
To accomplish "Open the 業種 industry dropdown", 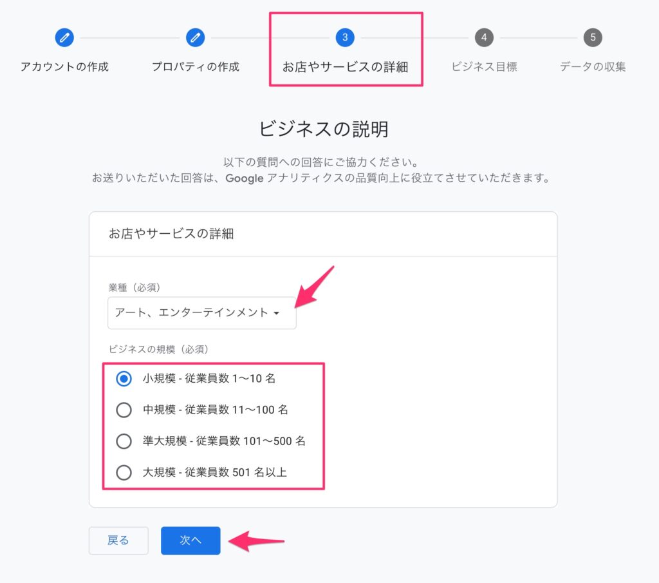I will (201, 312).
